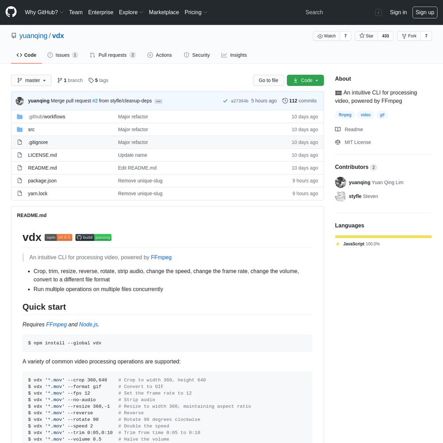Image resolution: width=443 pixels, height=443 pixels.
Task: Click the repository book icon beside yuanqing
Action: click(x=14, y=35)
